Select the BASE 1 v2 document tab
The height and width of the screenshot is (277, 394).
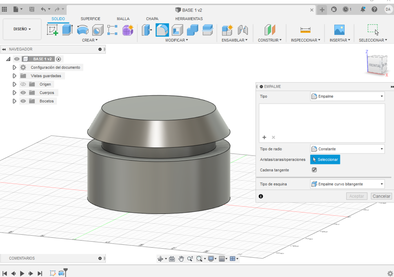tap(189, 10)
